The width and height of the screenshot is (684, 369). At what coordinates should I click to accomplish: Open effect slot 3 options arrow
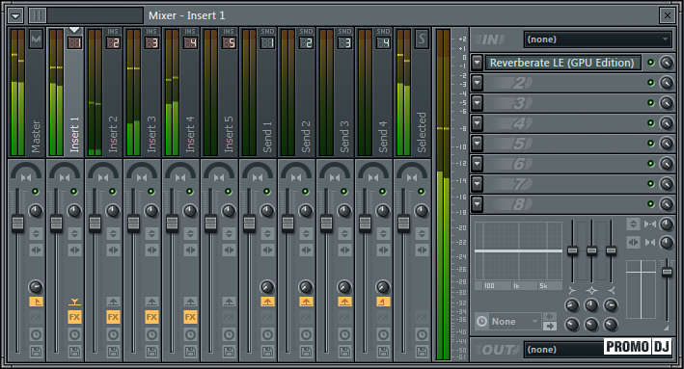tap(478, 103)
